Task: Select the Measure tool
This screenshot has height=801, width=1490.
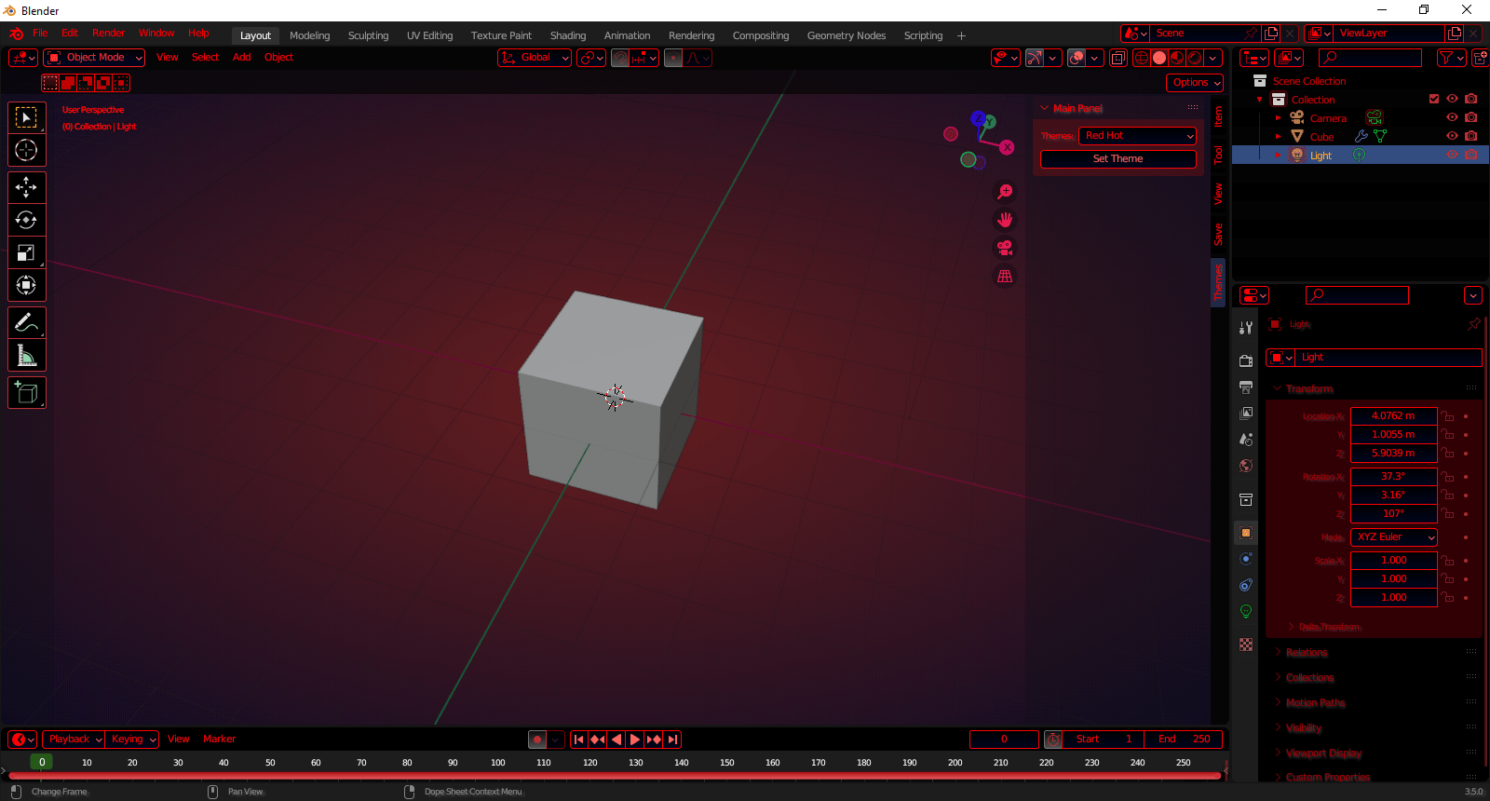Action: coord(26,356)
